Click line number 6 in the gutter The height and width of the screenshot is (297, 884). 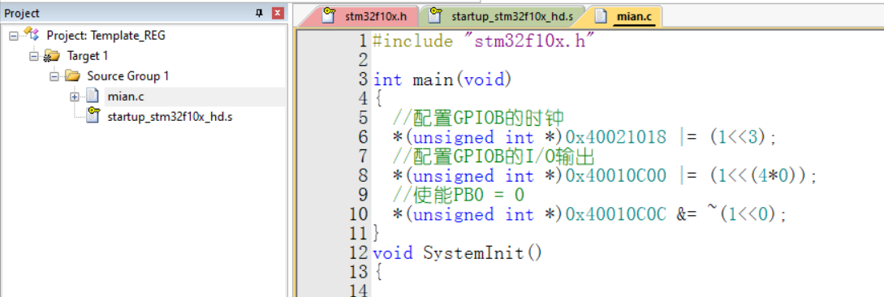(x=363, y=137)
